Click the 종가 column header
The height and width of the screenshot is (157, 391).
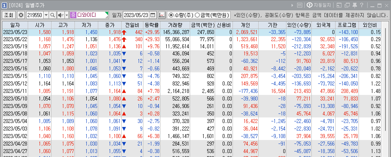110,25
